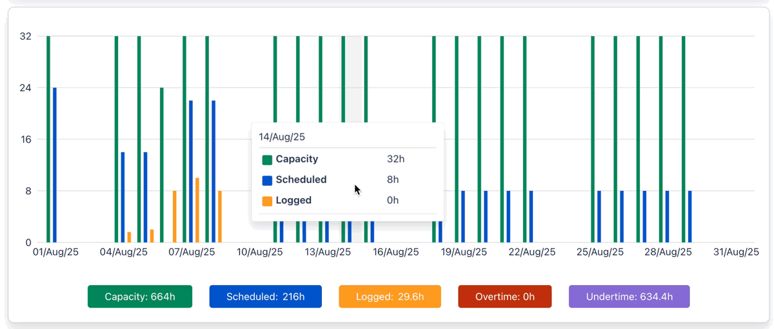
Task: Toggle the Logged: 29.6h legend button
Action: click(390, 297)
